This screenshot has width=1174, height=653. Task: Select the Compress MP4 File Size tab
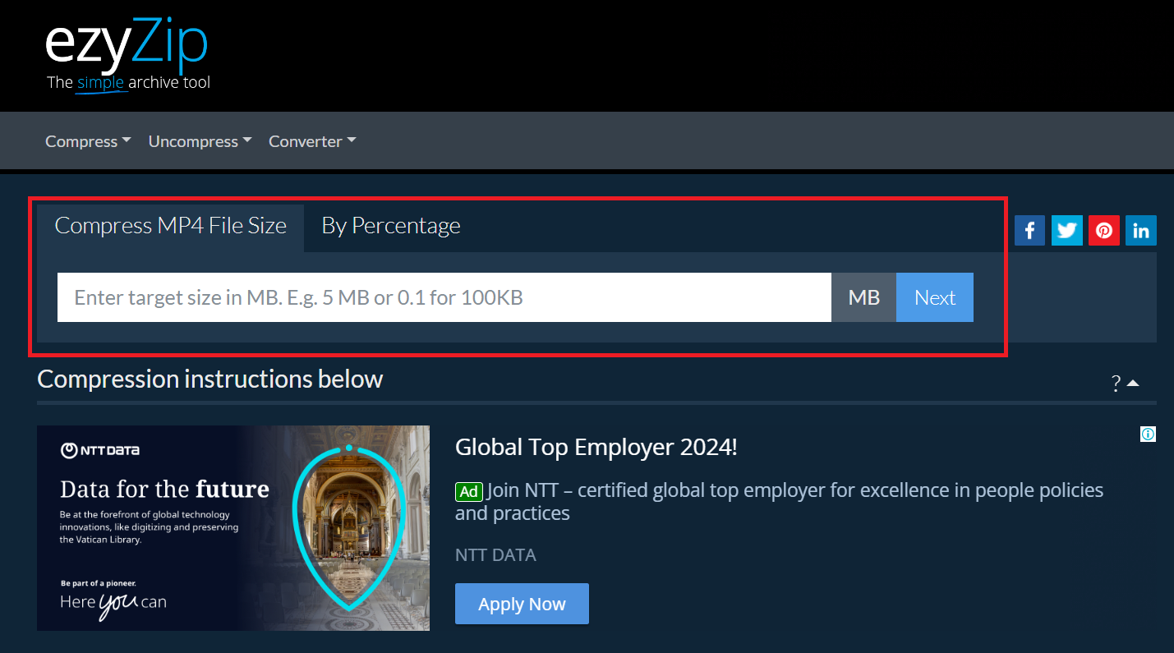tap(170, 225)
